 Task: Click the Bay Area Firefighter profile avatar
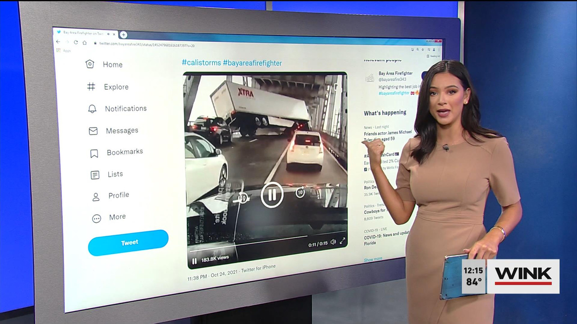(370, 77)
